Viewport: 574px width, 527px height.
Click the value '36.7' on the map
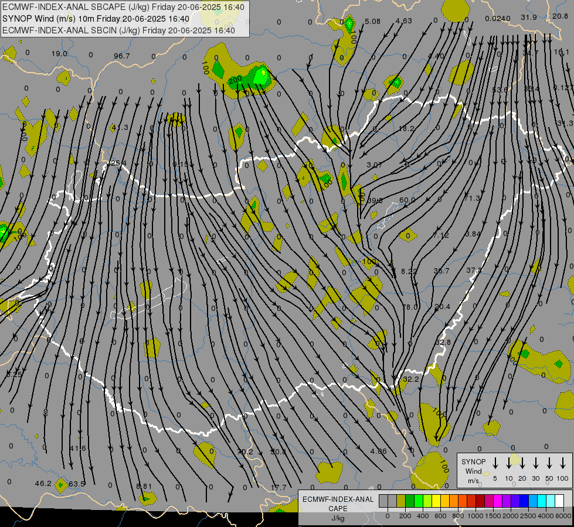(x=441, y=271)
